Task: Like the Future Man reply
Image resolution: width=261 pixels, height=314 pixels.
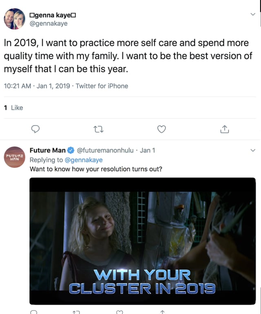Action: [120, 312]
